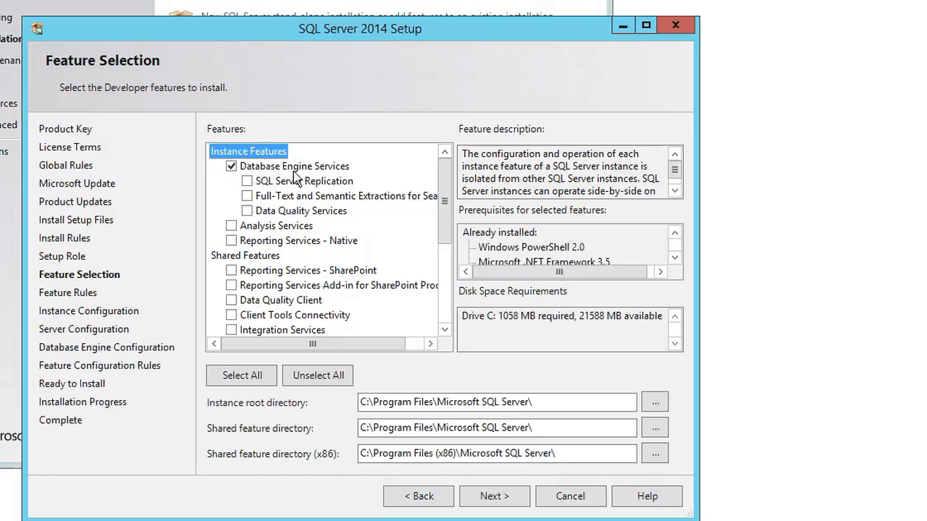Select Microsoft Update step in sidebar
This screenshot has height=521, width=927.
pyautogui.click(x=77, y=183)
